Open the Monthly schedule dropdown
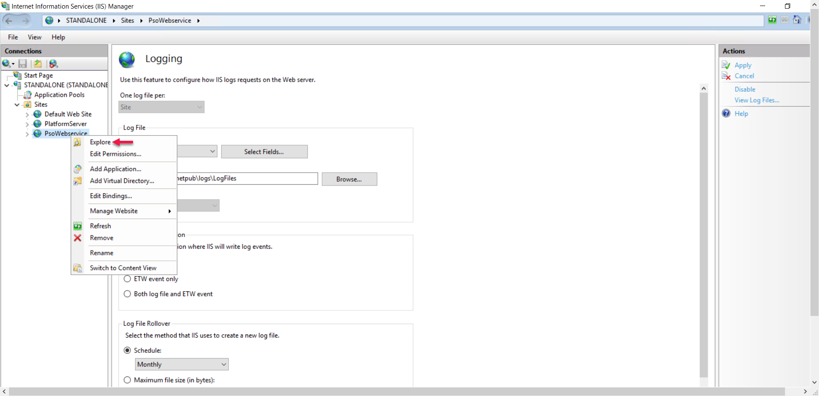Screen dimensions: 819x396 point(182,365)
